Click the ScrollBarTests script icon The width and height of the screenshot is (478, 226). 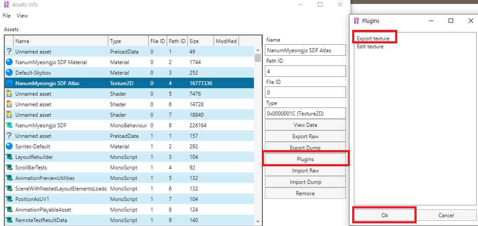point(9,168)
